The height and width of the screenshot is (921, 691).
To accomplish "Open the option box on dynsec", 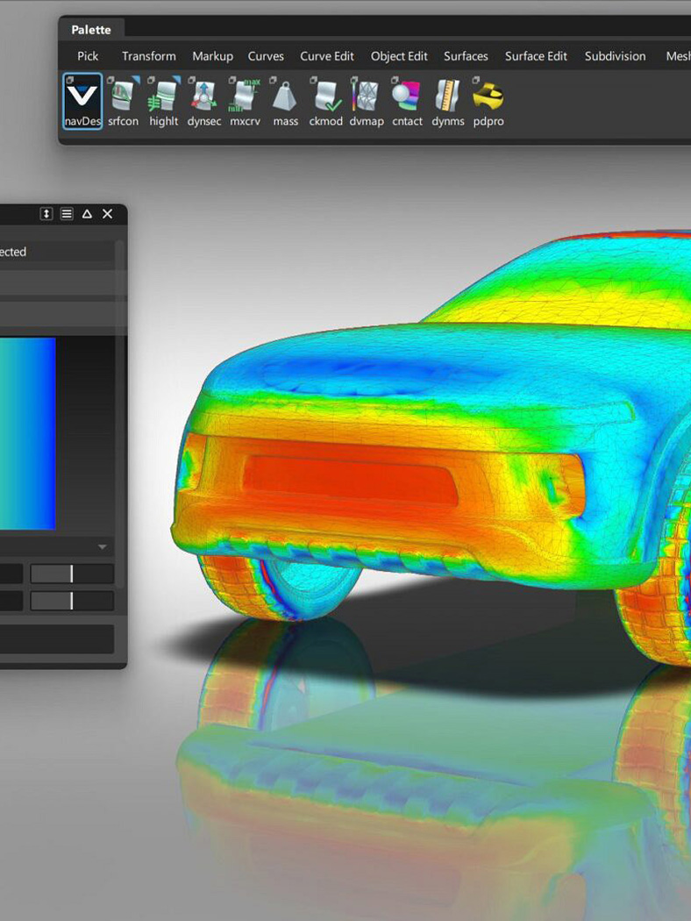I will pos(191,79).
